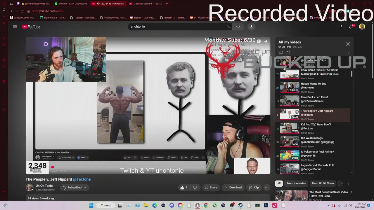Like the video with thumbs up
The image size is (374, 210).
(184, 188)
